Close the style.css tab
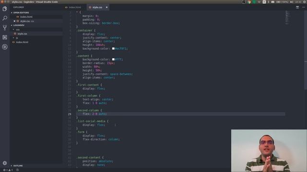Viewport: 307px width, 172px height. [x=106, y=7]
